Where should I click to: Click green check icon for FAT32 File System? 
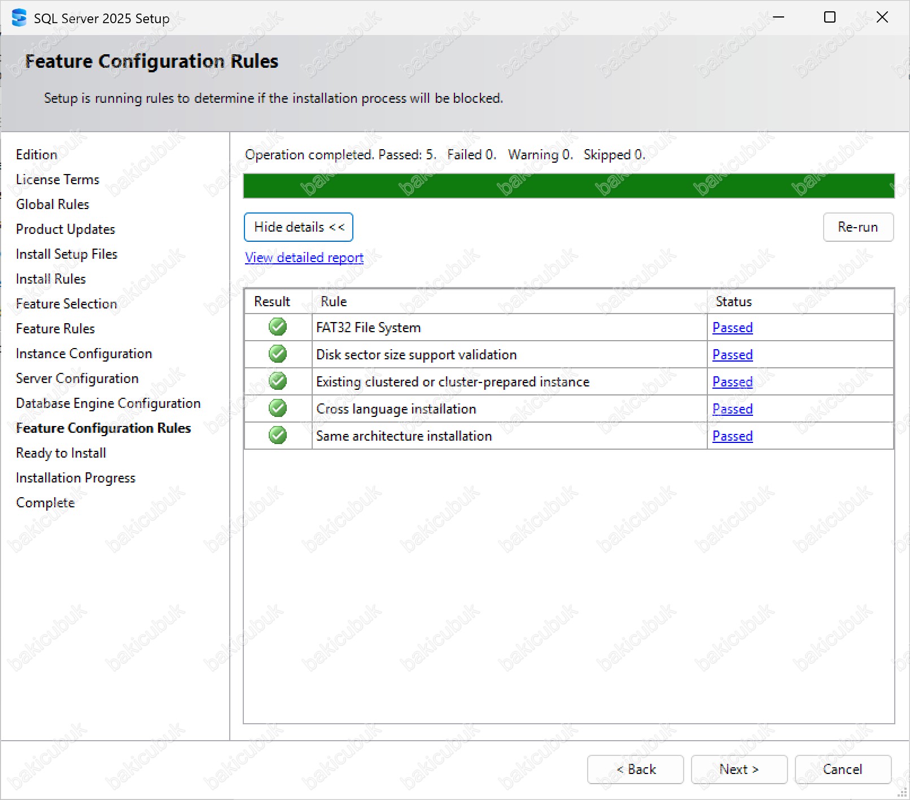[x=278, y=327]
